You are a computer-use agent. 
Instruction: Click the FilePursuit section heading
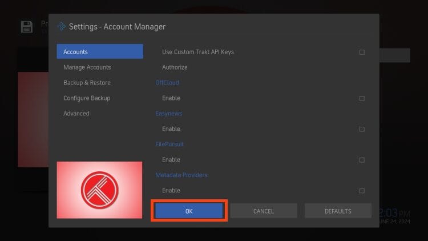169,144
